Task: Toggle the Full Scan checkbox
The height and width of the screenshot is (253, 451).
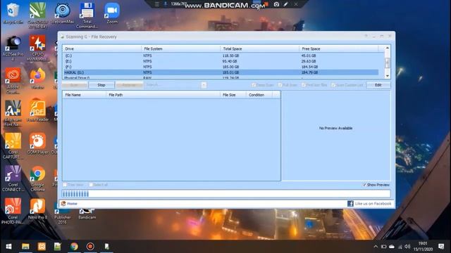Action: [x=280, y=85]
